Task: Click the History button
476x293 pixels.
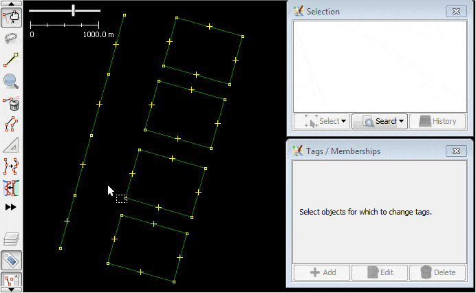Action: [437, 121]
